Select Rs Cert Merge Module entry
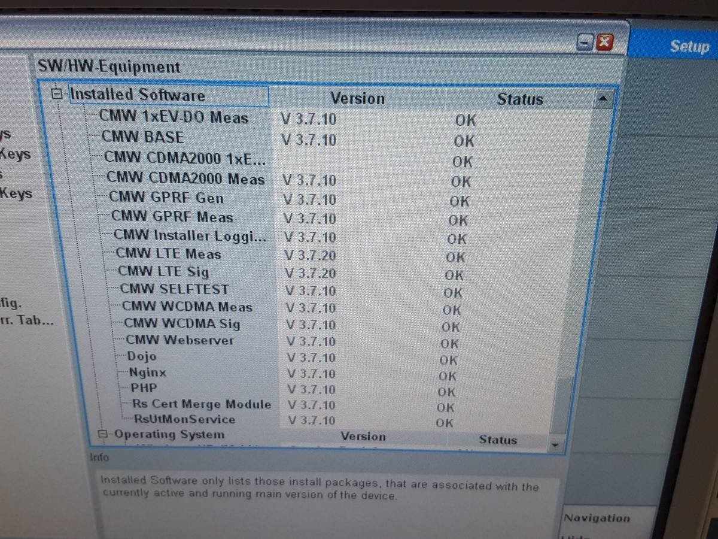Viewport: 718px width, 539px height. [201, 404]
